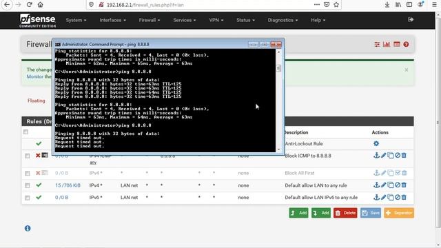The image size is (441, 248).
Task: Open the firewall log table icon
Action: pyautogui.click(x=397, y=44)
